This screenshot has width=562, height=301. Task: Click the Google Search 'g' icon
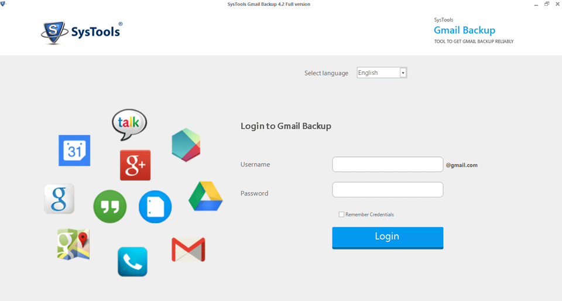[x=59, y=199]
